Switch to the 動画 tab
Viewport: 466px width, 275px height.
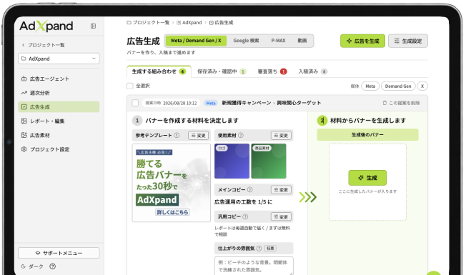point(302,41)
